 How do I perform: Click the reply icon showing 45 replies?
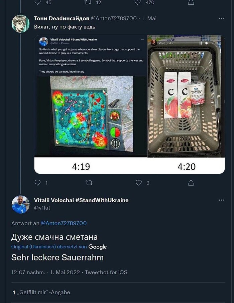click(x=38, y=2)
